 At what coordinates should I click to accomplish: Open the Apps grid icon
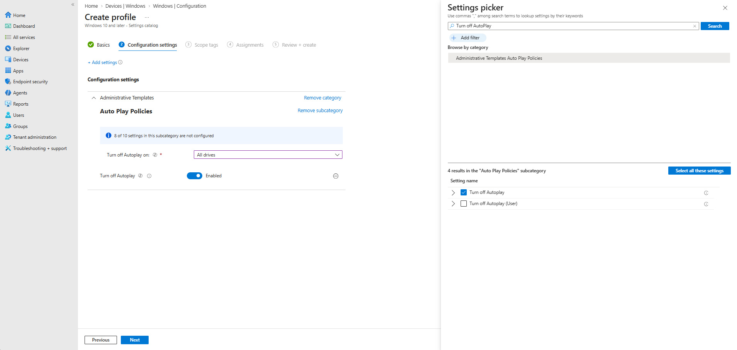coord(8,71)
